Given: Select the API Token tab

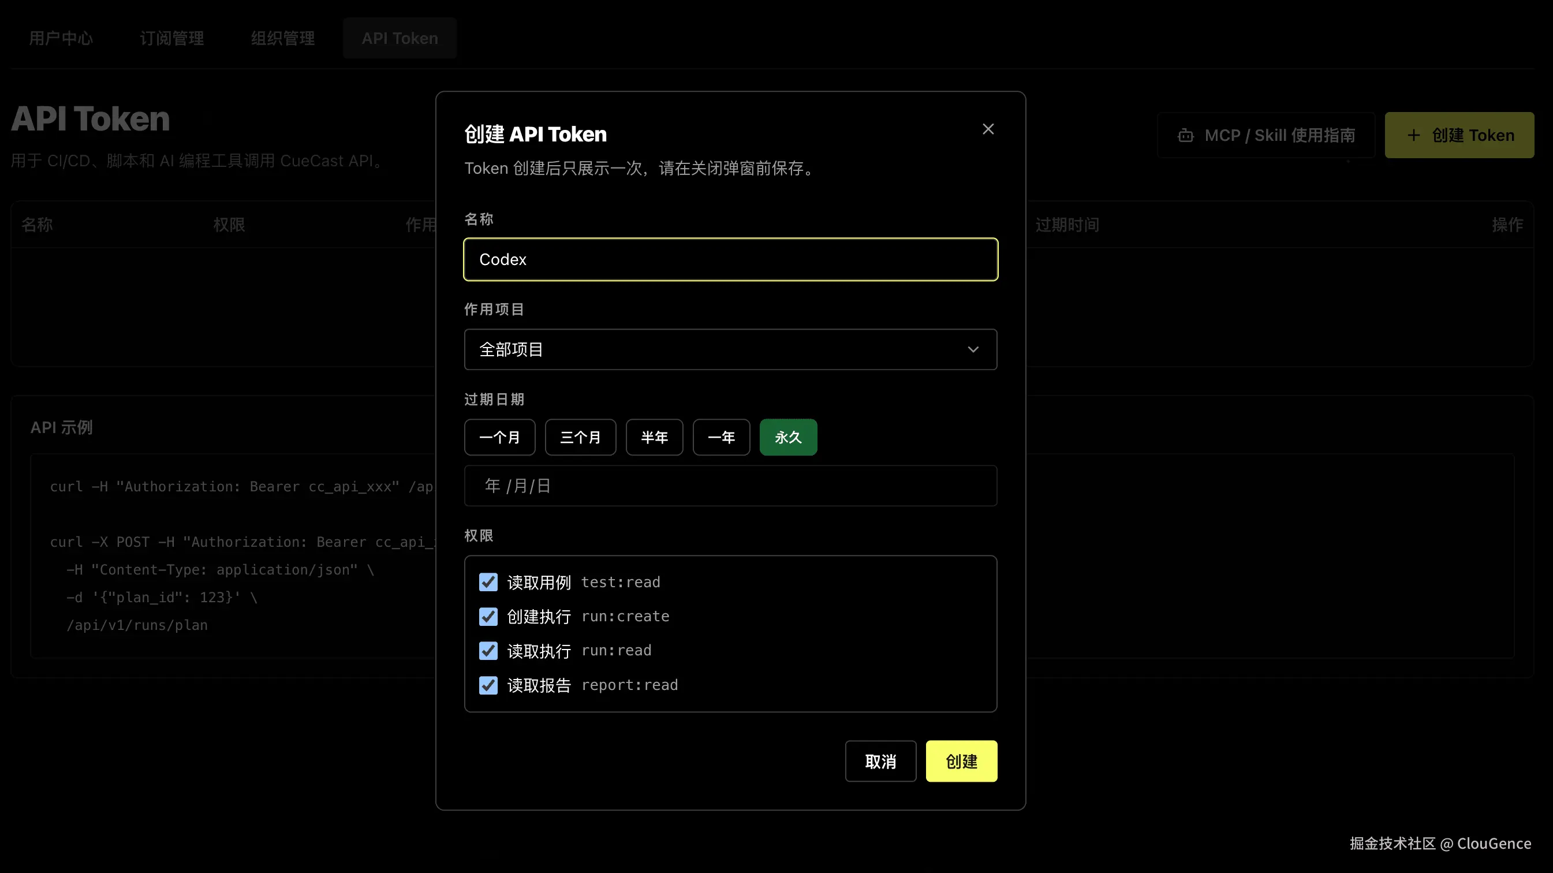Looking at the screenshot, I should click(x=400, y=38).
